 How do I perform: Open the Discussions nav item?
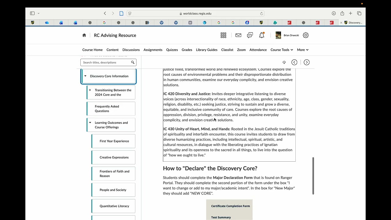131,50
